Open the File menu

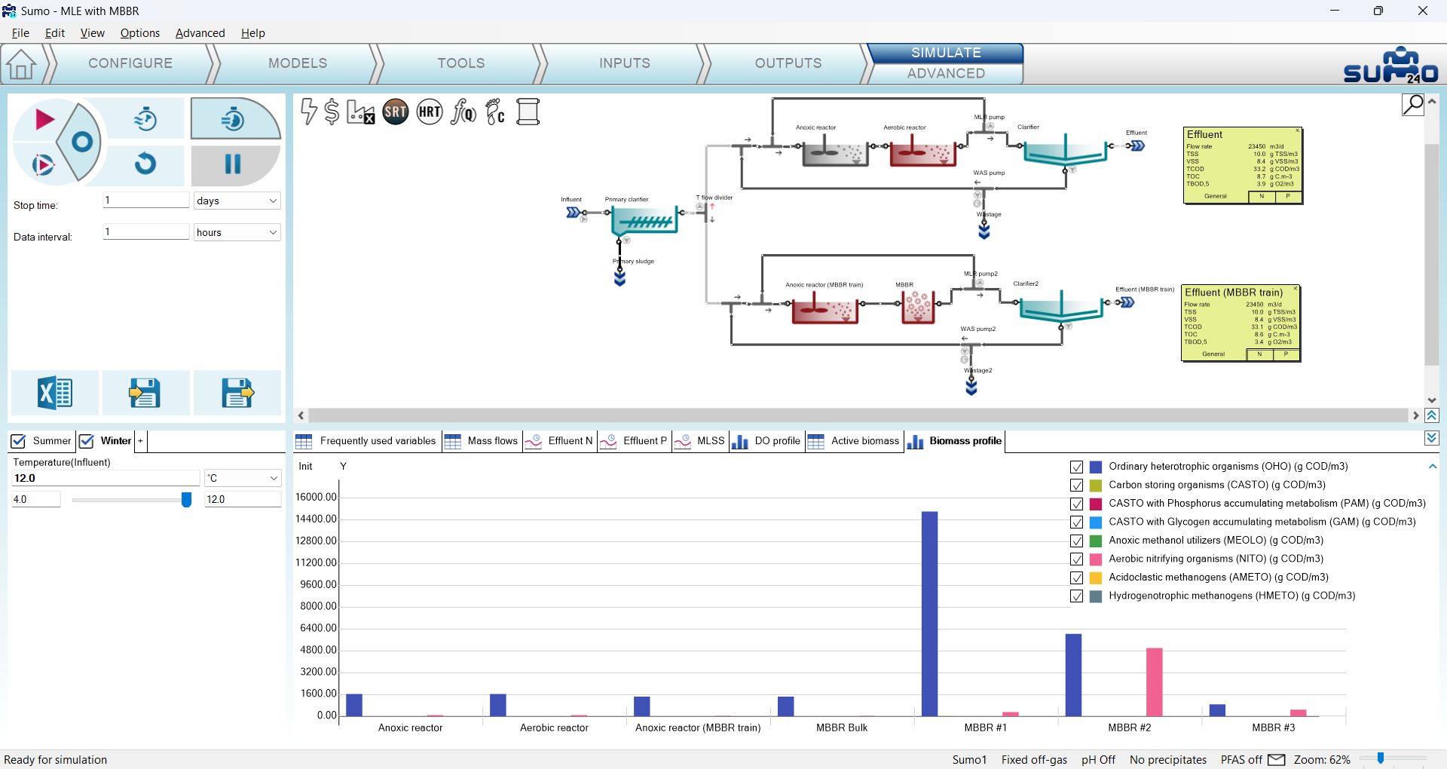tap(20, 33)
